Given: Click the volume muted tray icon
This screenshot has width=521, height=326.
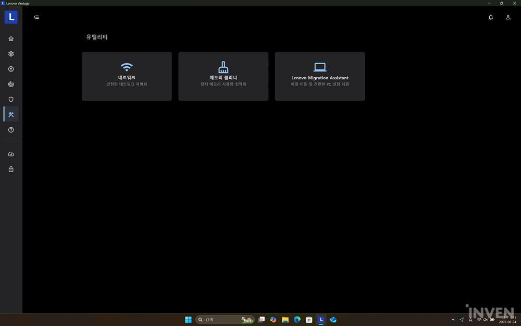Looking at the screenshot, I should [x=486, y=320].
